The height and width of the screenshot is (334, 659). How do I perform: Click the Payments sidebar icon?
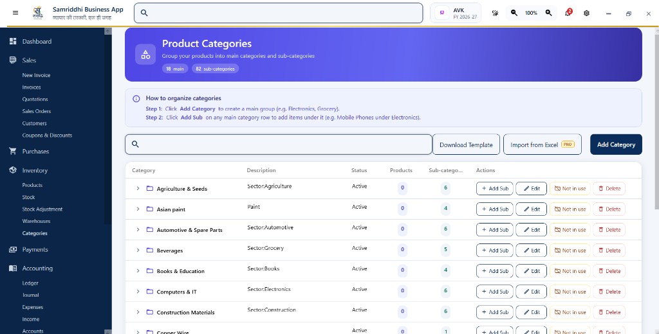pos(13,249)
